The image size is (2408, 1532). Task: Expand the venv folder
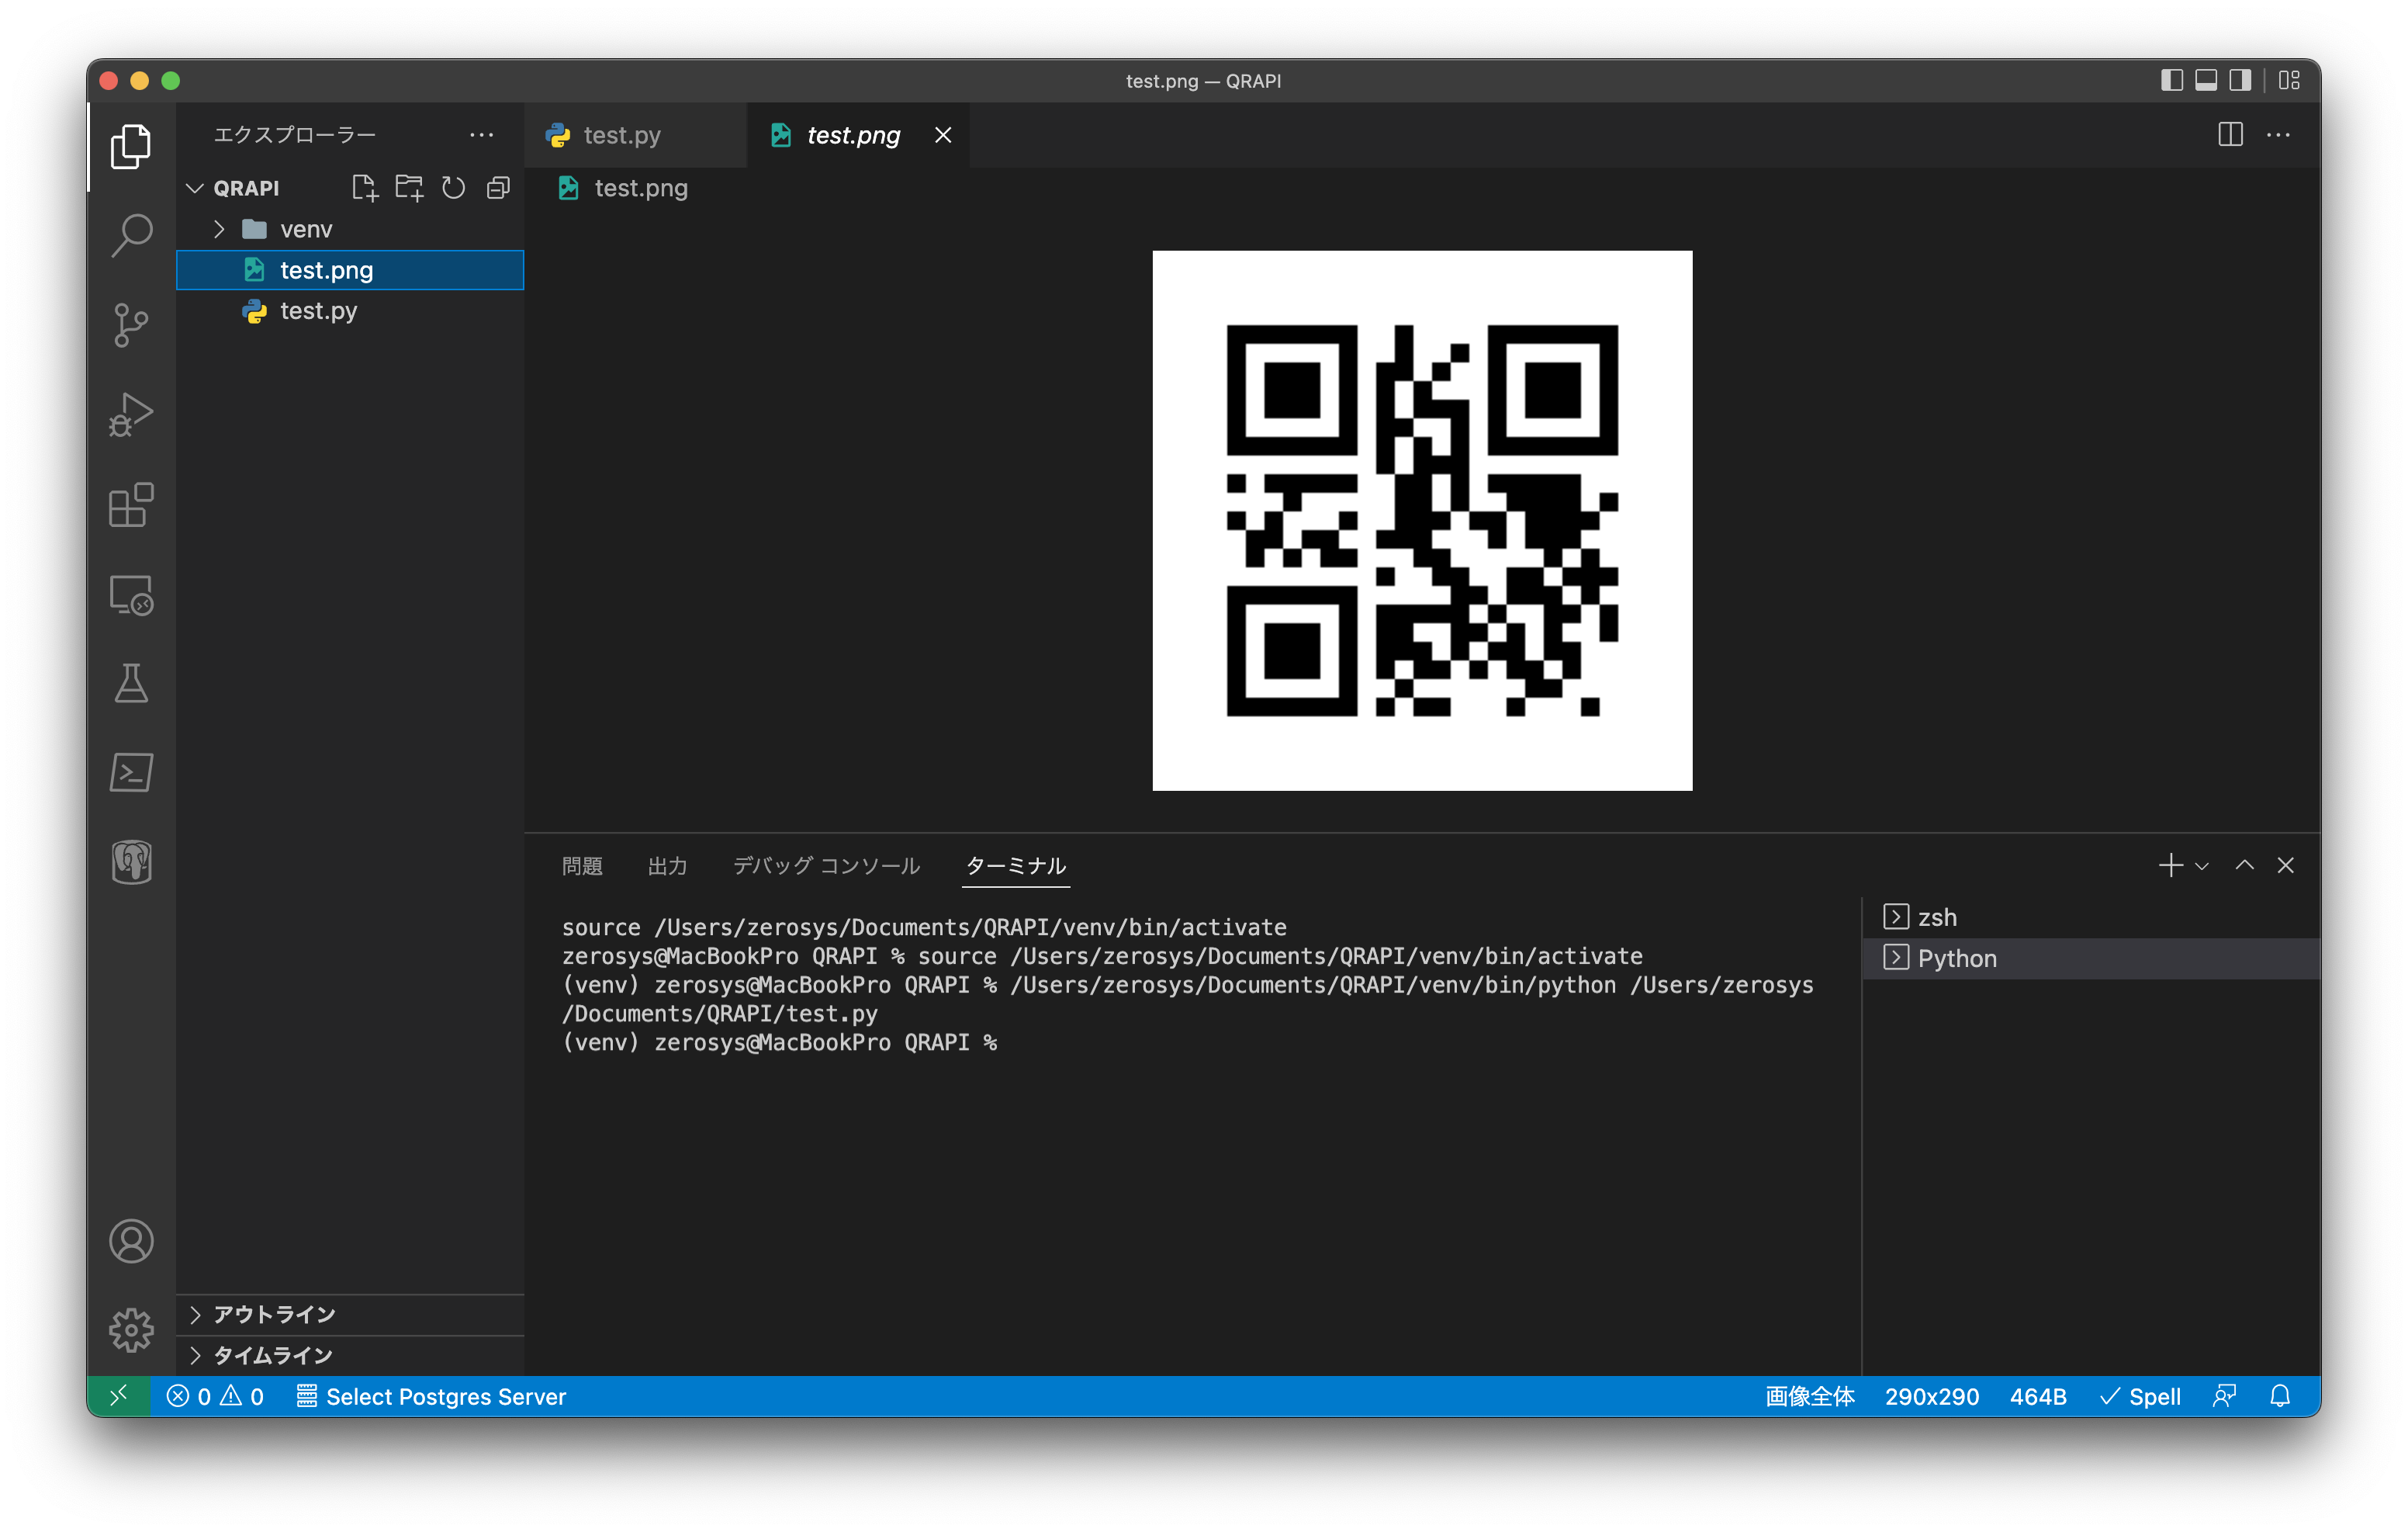[x=219, y=229]
